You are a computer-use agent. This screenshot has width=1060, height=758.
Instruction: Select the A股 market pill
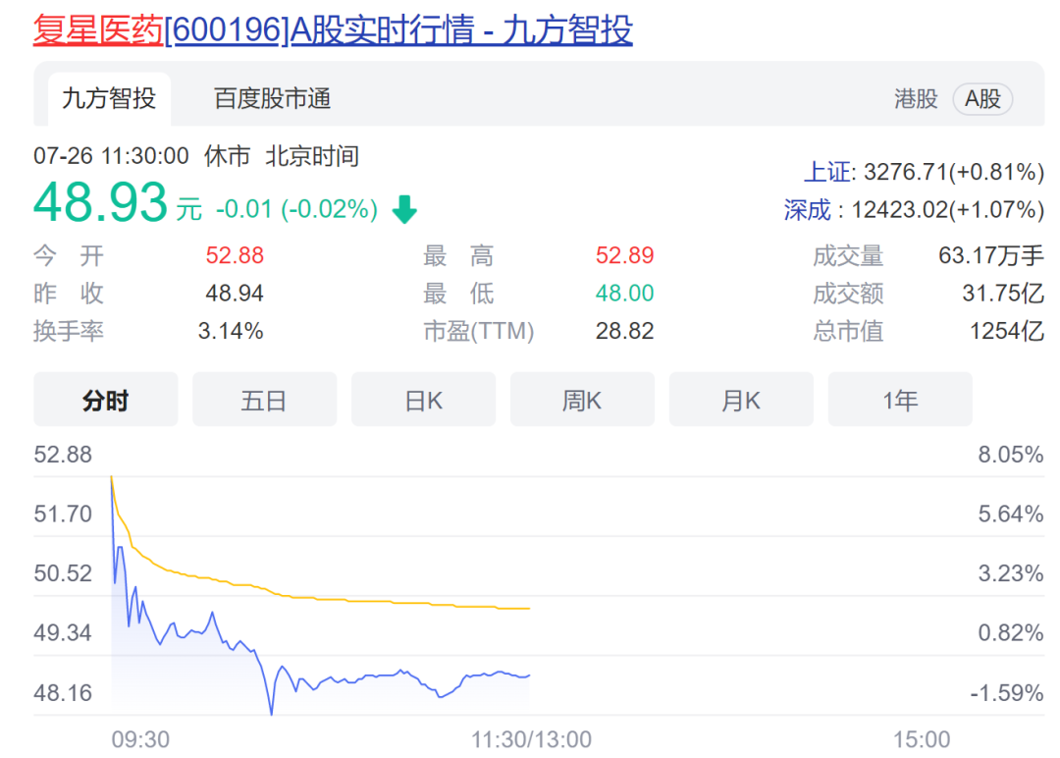point(982,99)
